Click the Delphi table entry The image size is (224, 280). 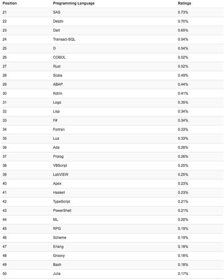58,21
